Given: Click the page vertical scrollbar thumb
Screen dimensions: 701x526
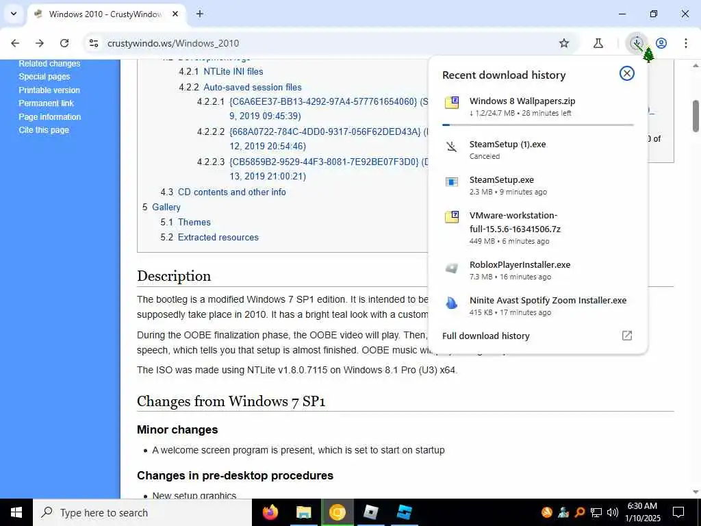Looking at the screenshot, I should 696,116.
